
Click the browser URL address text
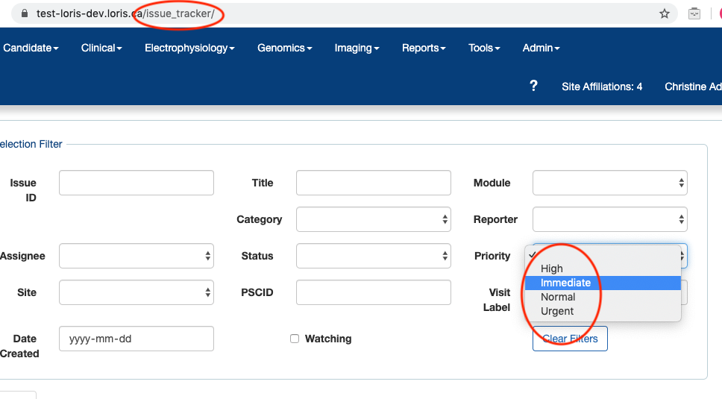tap(125, 14)
